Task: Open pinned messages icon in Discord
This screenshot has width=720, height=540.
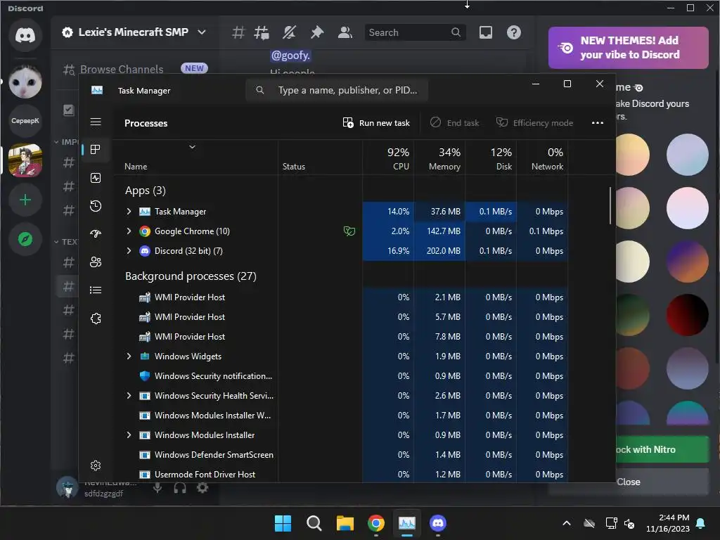Action: coord(317,32)
